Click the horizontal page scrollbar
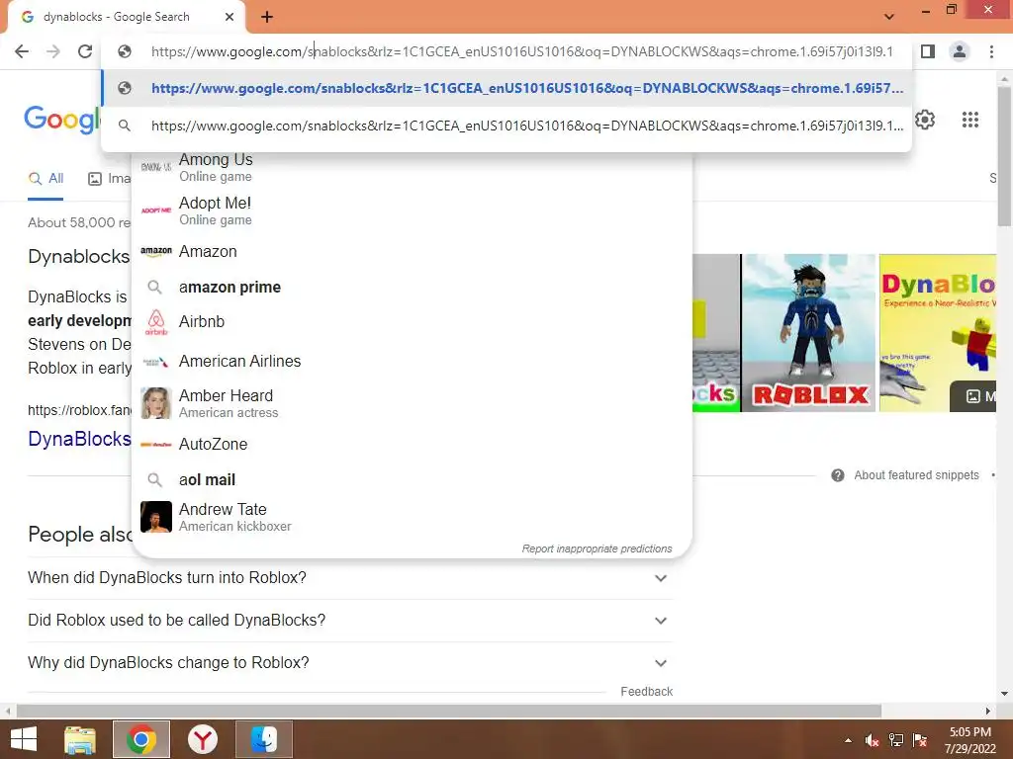The height and width of the screenshot is (759, 1013). pyautogui.click(x=449, y=711)
